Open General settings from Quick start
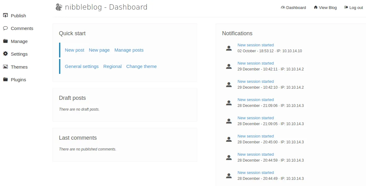The image size is (366, 186). click(82, 66)
